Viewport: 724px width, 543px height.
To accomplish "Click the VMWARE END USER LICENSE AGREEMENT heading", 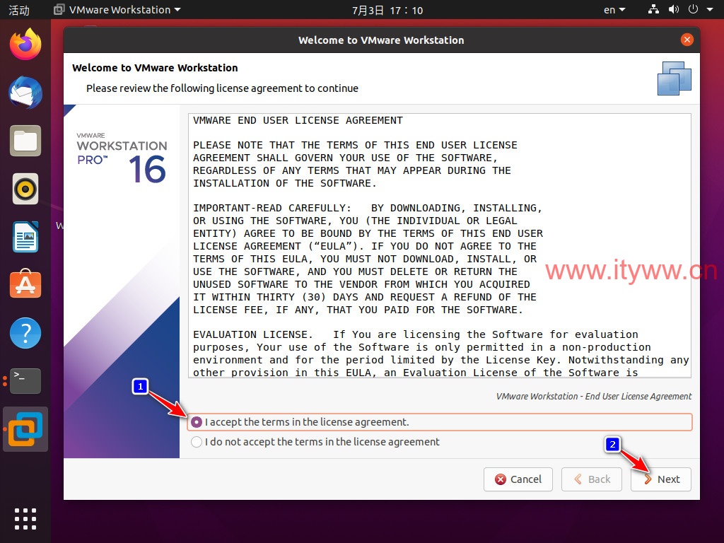I will (x=298, y=120).
